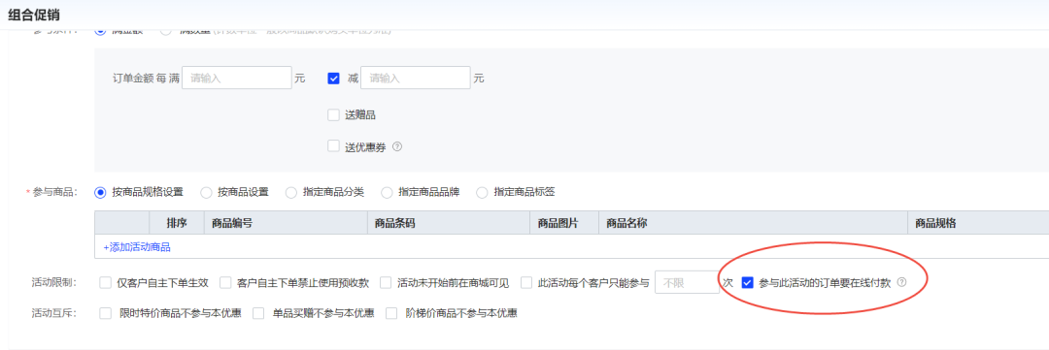Select 指定商品标签 radio option
The image size is (1049, 350).
(482, 192)
